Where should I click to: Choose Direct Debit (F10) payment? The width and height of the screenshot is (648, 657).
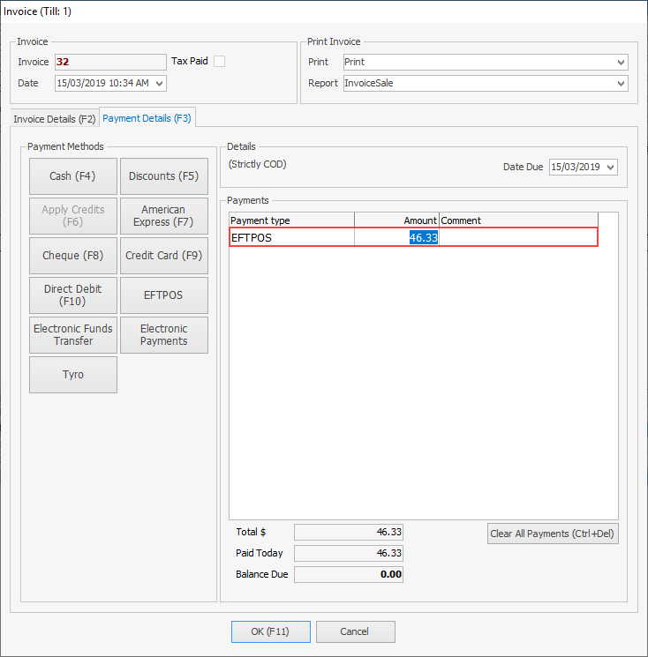pyautogui.click(x=73, y=295)
